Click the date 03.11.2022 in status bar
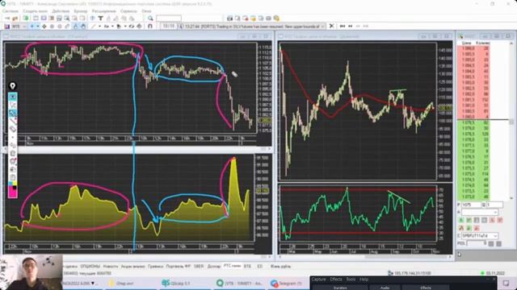The height and width of the screenshot is (290, 517). (x=495, y=273)
